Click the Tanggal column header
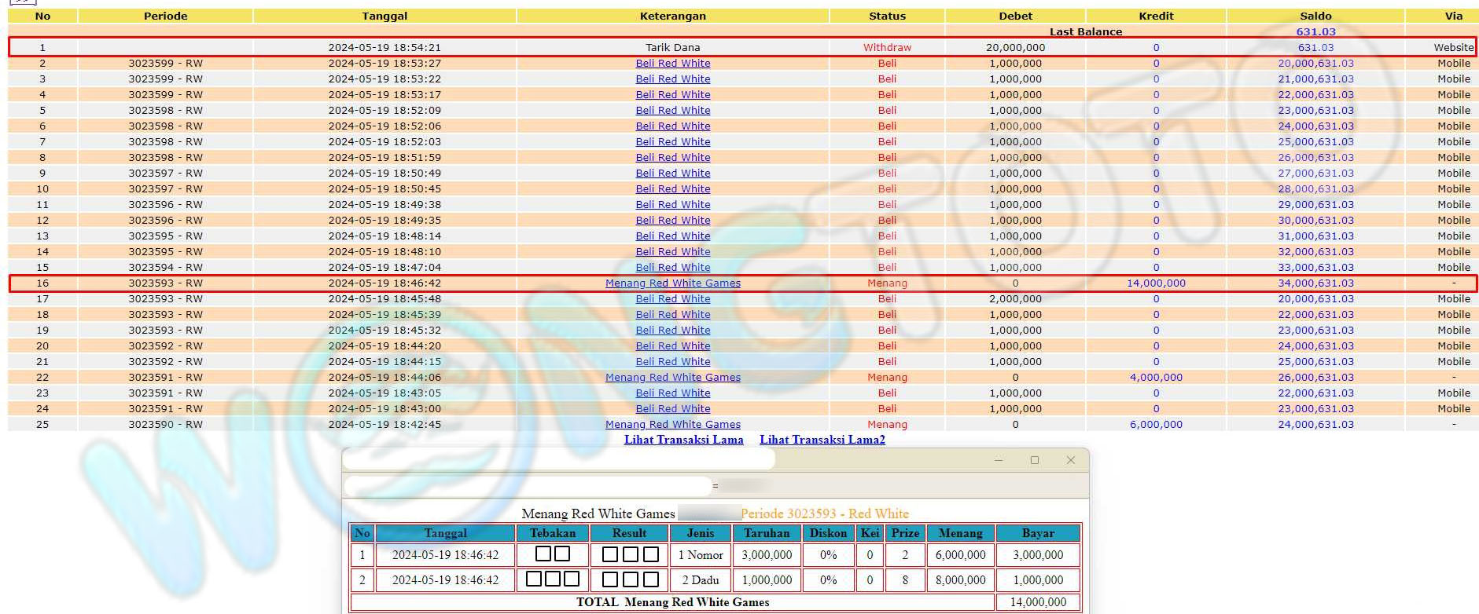The width and height of the screenshot is (1479, 614). coord(384,16)
